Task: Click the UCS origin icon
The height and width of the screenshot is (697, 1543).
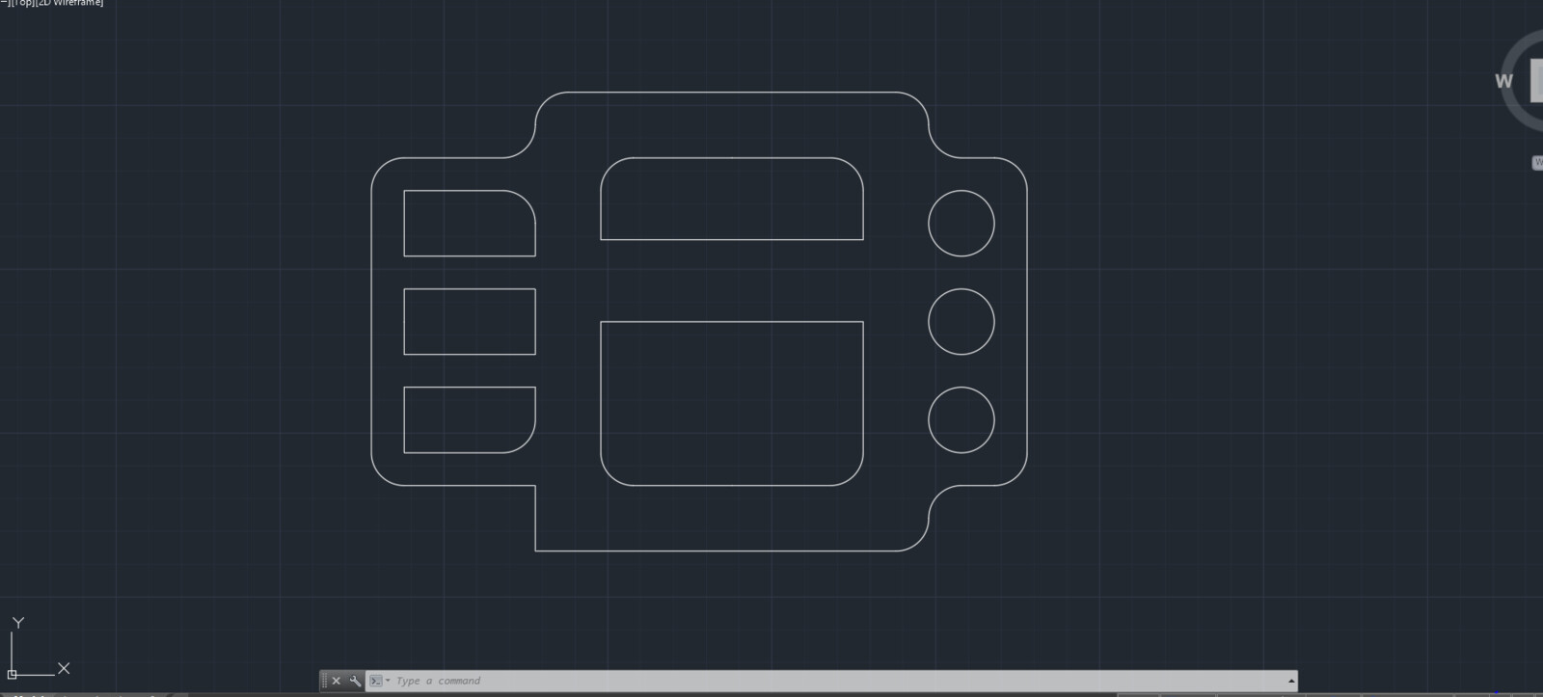Action: 13,674
